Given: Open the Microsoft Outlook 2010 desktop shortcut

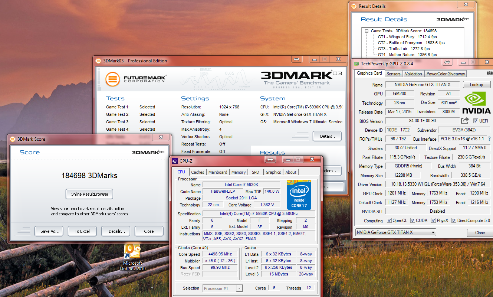Looking at the screenshot, I should click(133, 257).
